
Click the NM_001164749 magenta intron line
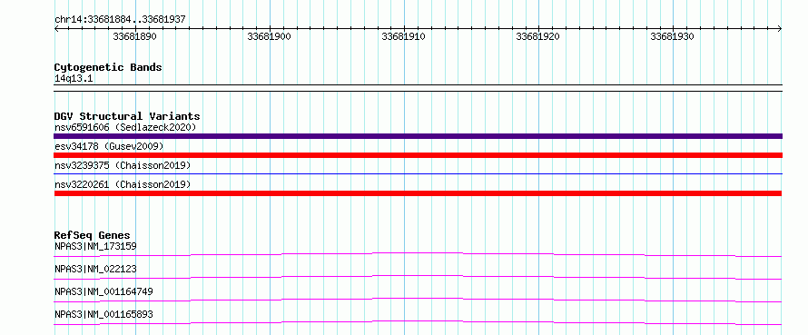(x=418, y=299)
